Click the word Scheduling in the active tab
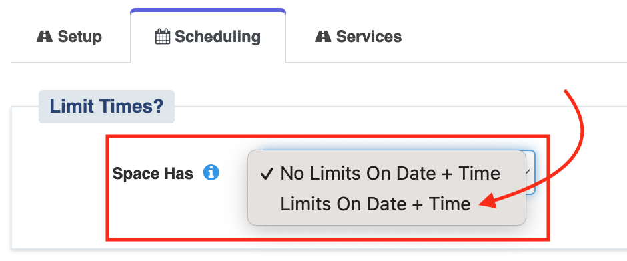 click(218, 37)
